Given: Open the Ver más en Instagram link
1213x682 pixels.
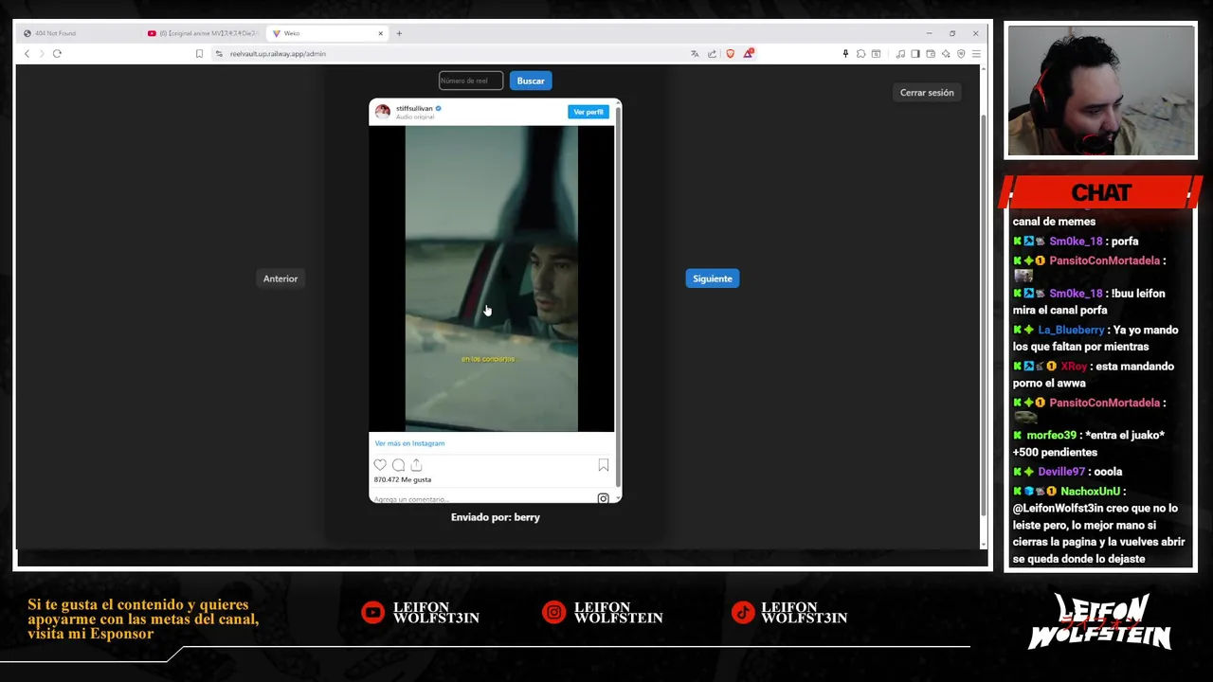Looking at the screenshot, I should pyautogui.click(x=409, y=443).
